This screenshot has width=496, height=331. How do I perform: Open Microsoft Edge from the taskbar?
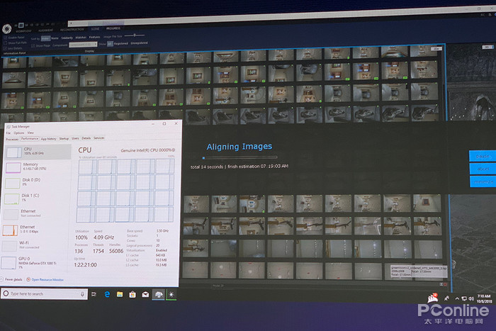click(x=107, y=293)
